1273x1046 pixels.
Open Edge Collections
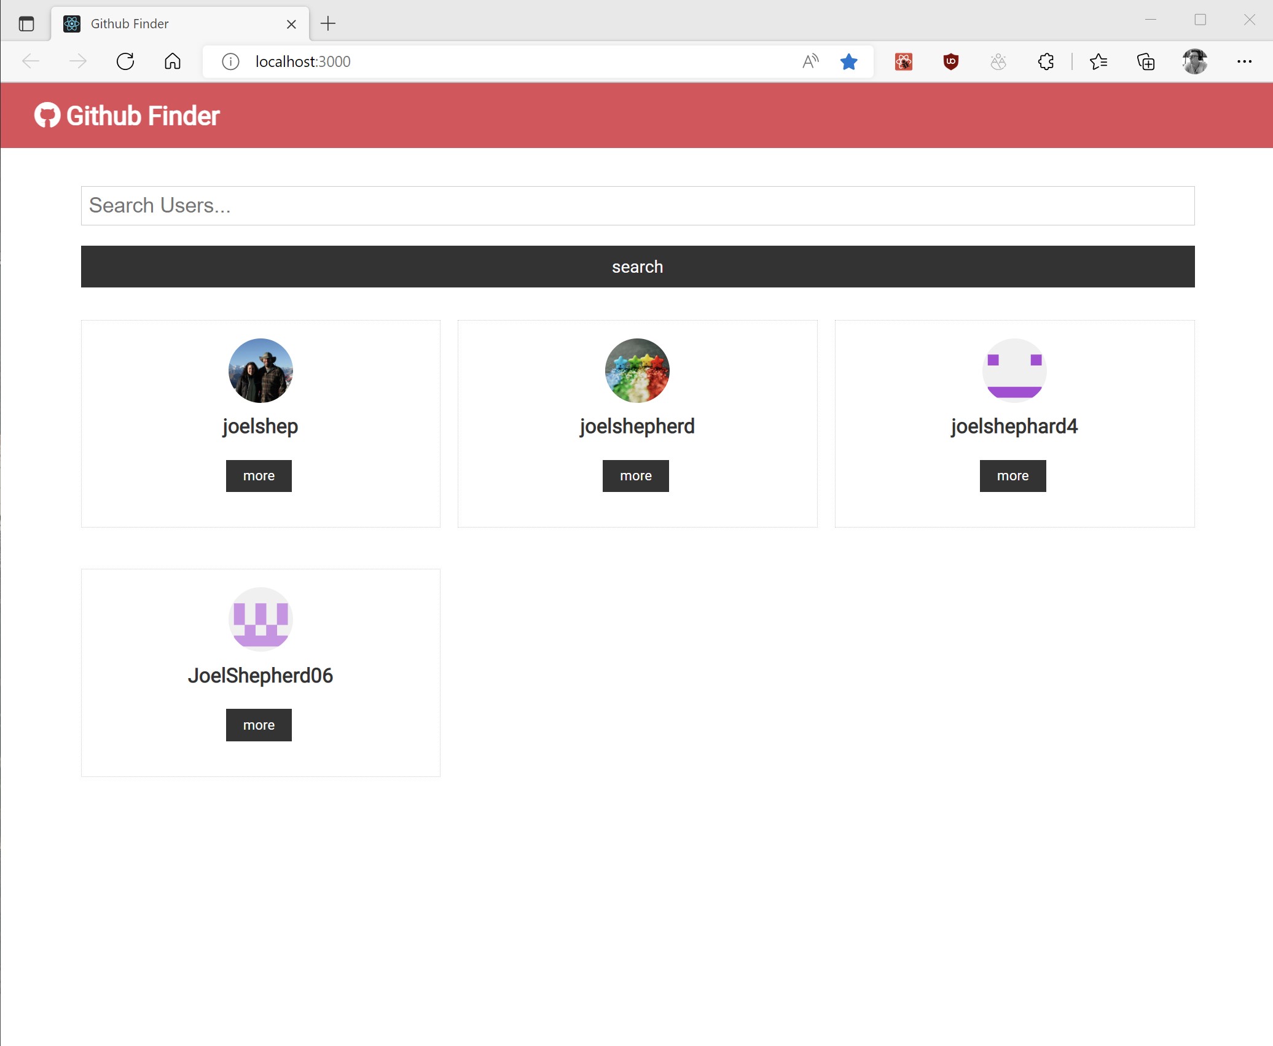tap(1145, 61)
